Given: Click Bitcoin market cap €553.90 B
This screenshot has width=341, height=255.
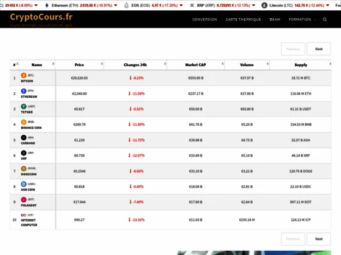Looking at the screenshot, I should pyautogui.click(x=195, y=78).
